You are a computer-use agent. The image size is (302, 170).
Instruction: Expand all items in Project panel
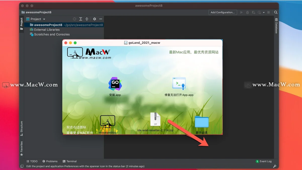point(81,19)
